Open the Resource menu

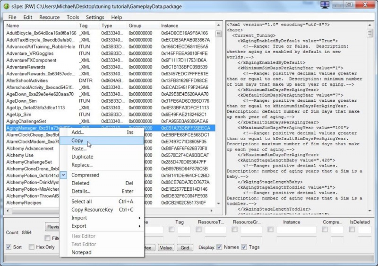coord(49,17)
